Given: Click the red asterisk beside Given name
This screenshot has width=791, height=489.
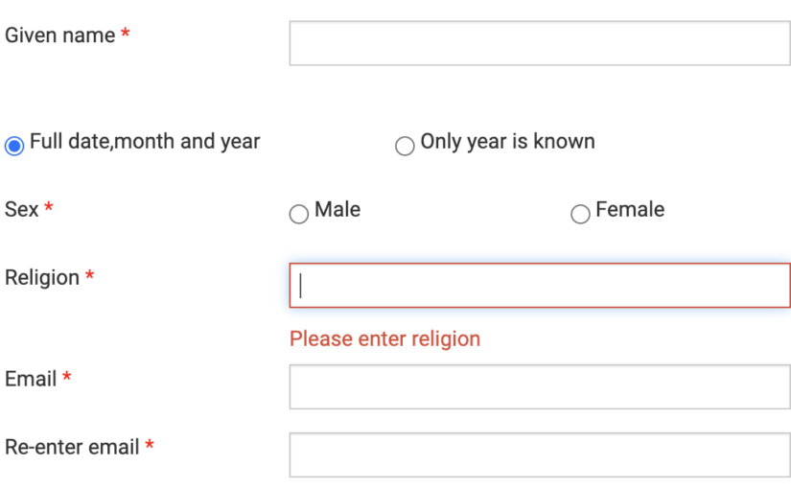Looking at the screenshot, I should (x=126, y=35).
